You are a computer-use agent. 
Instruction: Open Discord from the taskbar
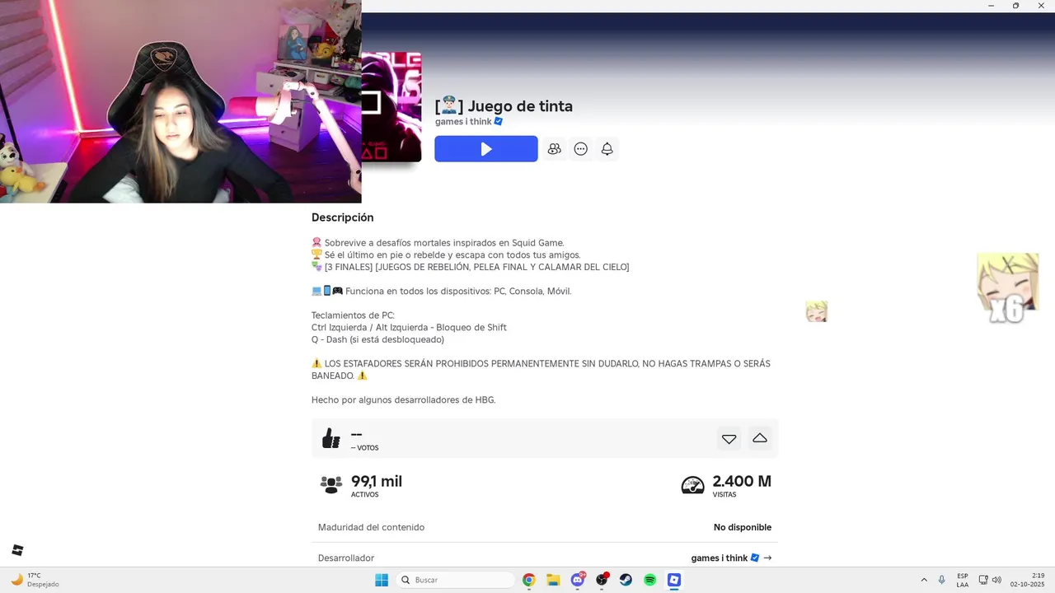(578, 580)
